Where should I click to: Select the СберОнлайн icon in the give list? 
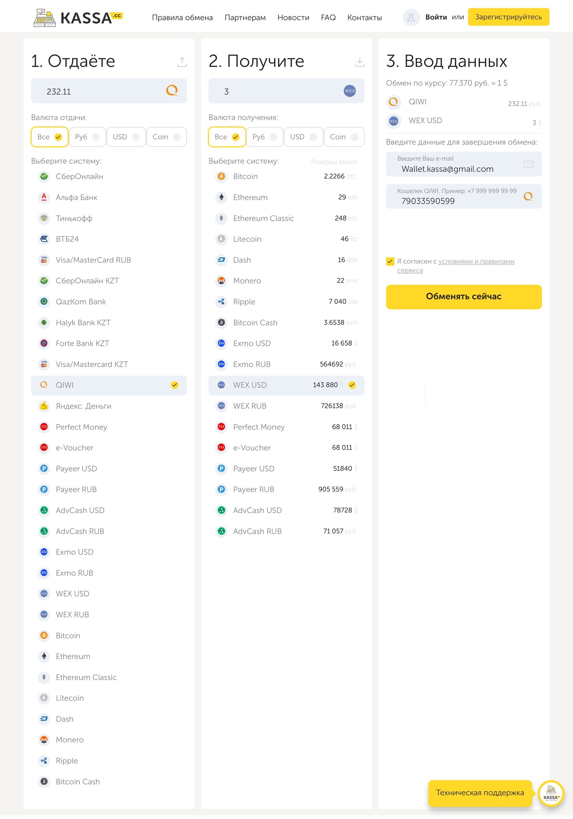point(44,176)
